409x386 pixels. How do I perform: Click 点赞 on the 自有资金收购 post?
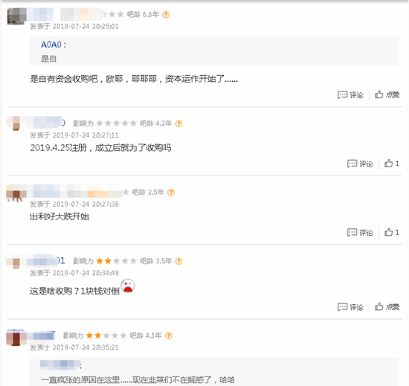coord(387,94)
